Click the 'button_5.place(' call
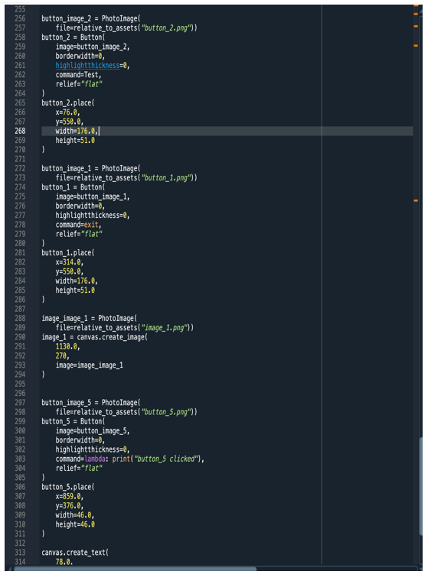Image resolution: width=441 pixels, height=584 pixels. 68,487
